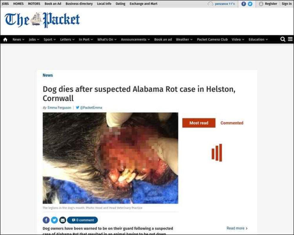The width and height of the screenshot is (294, 235).
Task: Share article on Facebook below photo
Action: (x=46, y=220)
